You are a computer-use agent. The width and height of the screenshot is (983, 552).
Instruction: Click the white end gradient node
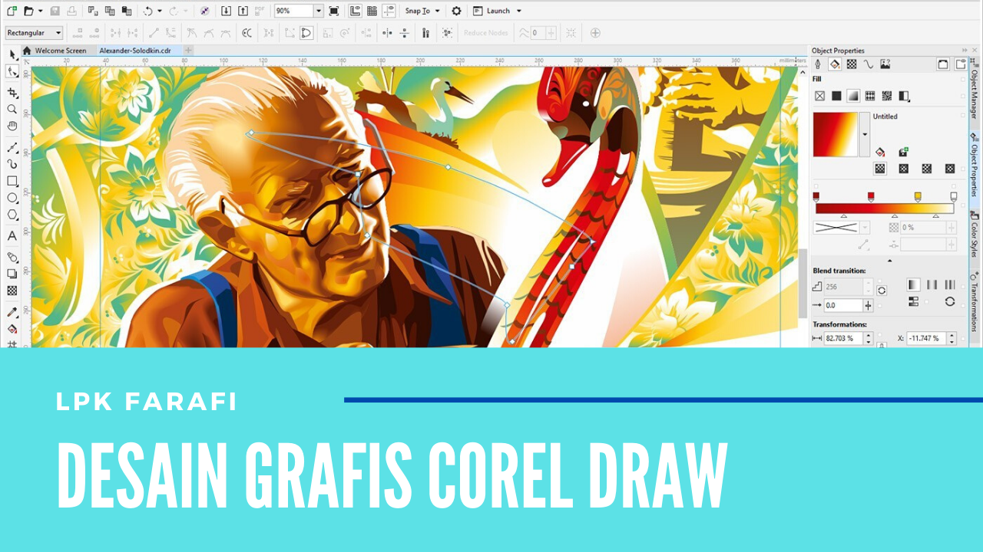tap(953, 197)
